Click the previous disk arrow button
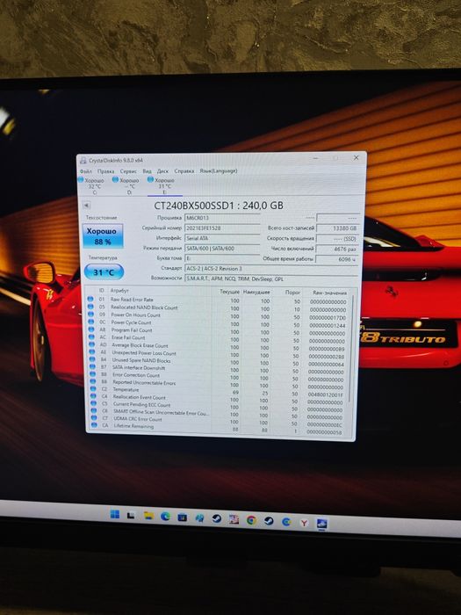The image size is (461, 615). tap(87, 205)
